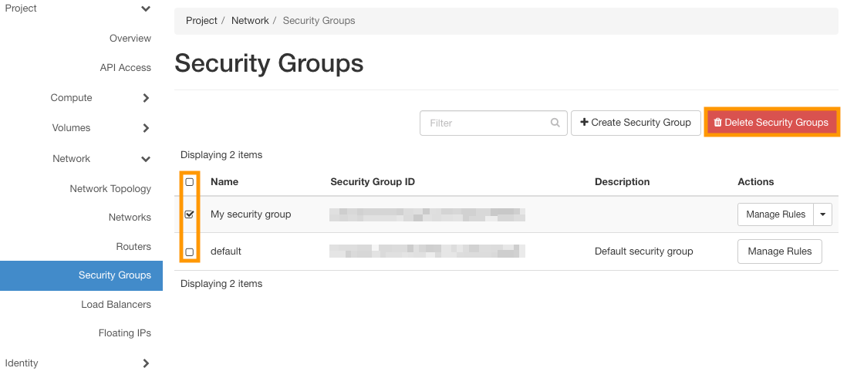The image size is (847, 378).
Task: Click the Compute label in the sidebar
Action: coord(71,98)
